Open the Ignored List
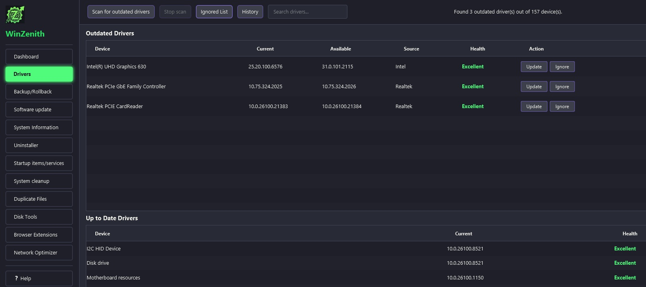Image resolution: width=646 pixels, height=287 pixels. click(x=214, y=12)
